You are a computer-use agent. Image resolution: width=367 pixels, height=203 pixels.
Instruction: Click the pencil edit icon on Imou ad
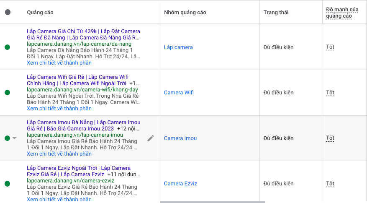(x=151, y=138)
